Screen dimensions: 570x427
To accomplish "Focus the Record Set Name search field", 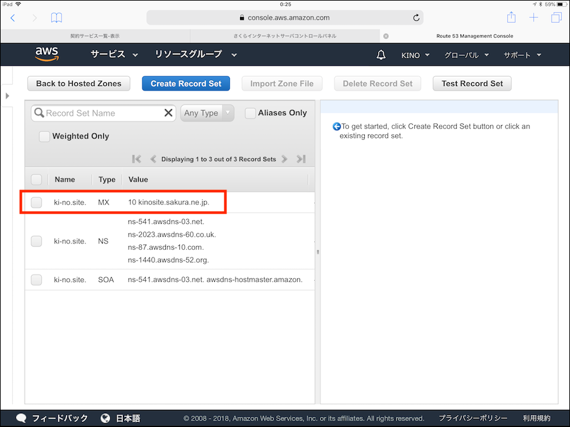I will pos(101,113).
